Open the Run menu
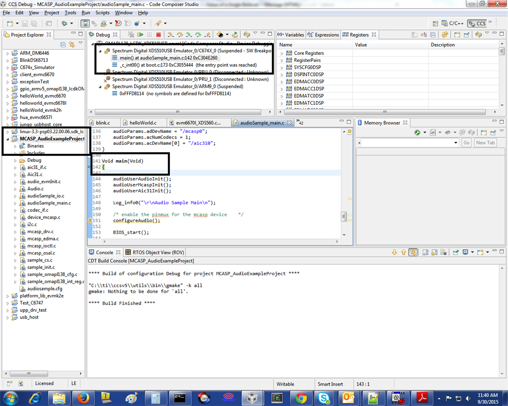 tap(85, 13)
